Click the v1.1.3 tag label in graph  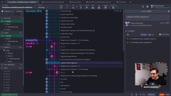[x=29, y=73]
